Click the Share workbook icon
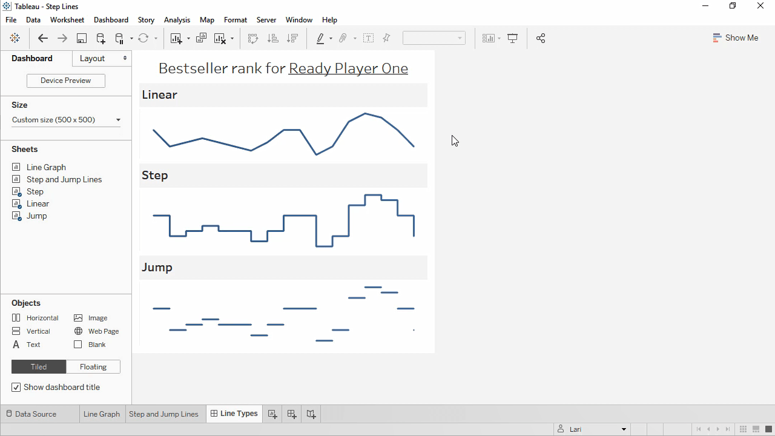775x436 pixels. click(x=541, y=38)
